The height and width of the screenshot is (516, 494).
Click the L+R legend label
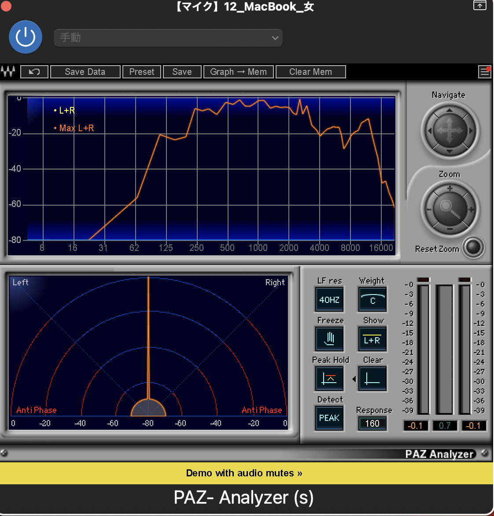point(67,111)
